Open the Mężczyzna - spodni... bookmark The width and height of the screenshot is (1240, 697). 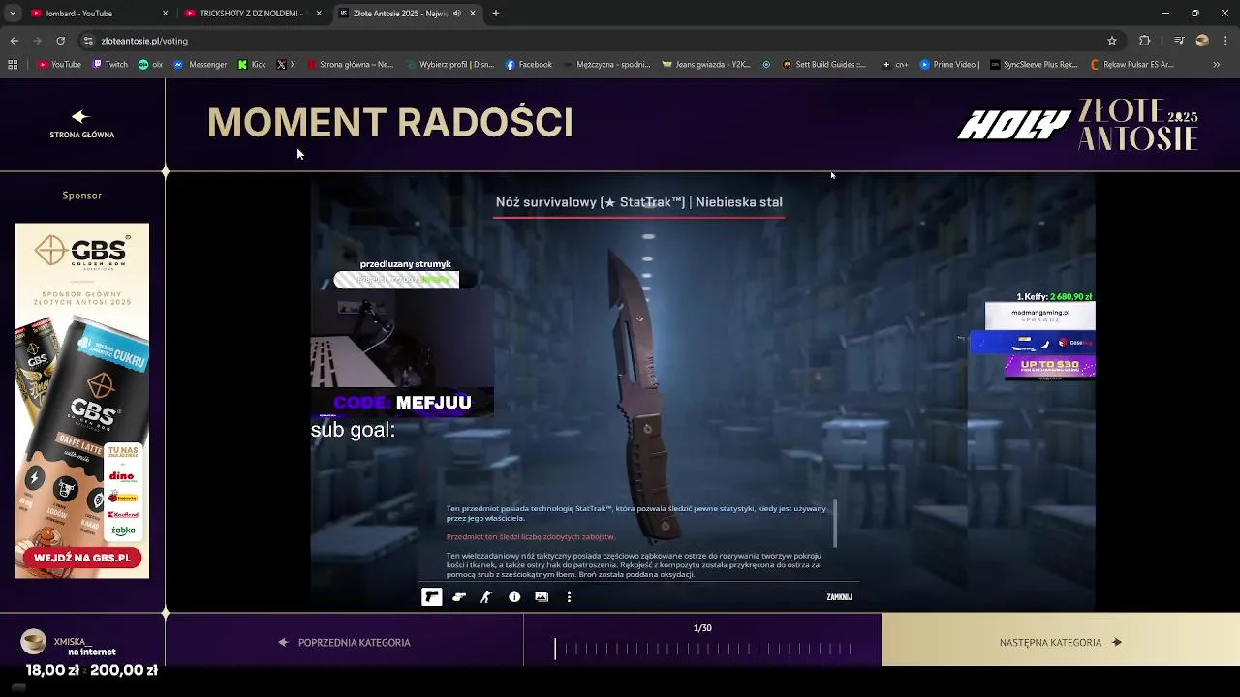click(x=605, y=65)
